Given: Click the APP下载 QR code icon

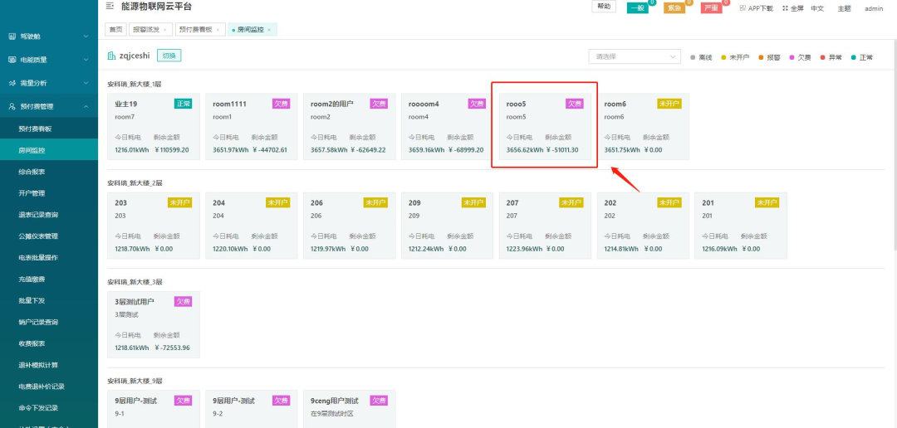Looking at the screenshot, I should click(743, 8).
